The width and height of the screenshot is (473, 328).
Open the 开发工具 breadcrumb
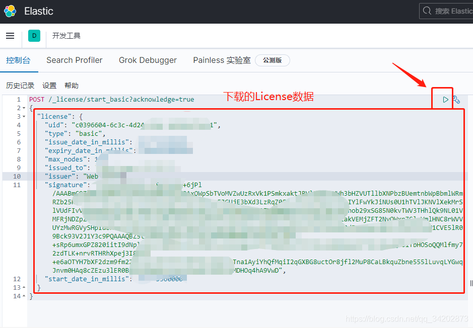(66, 36)
